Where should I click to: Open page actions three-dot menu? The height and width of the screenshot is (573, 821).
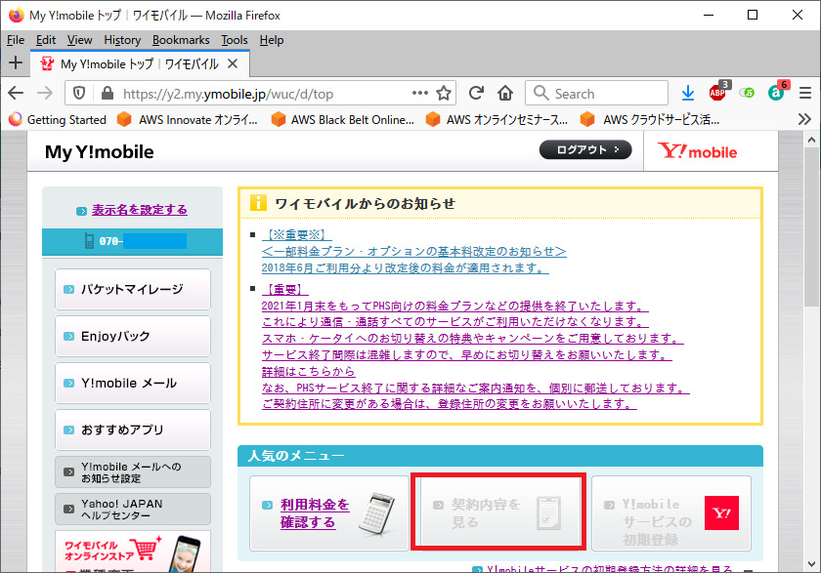click(x=420, y=94)
